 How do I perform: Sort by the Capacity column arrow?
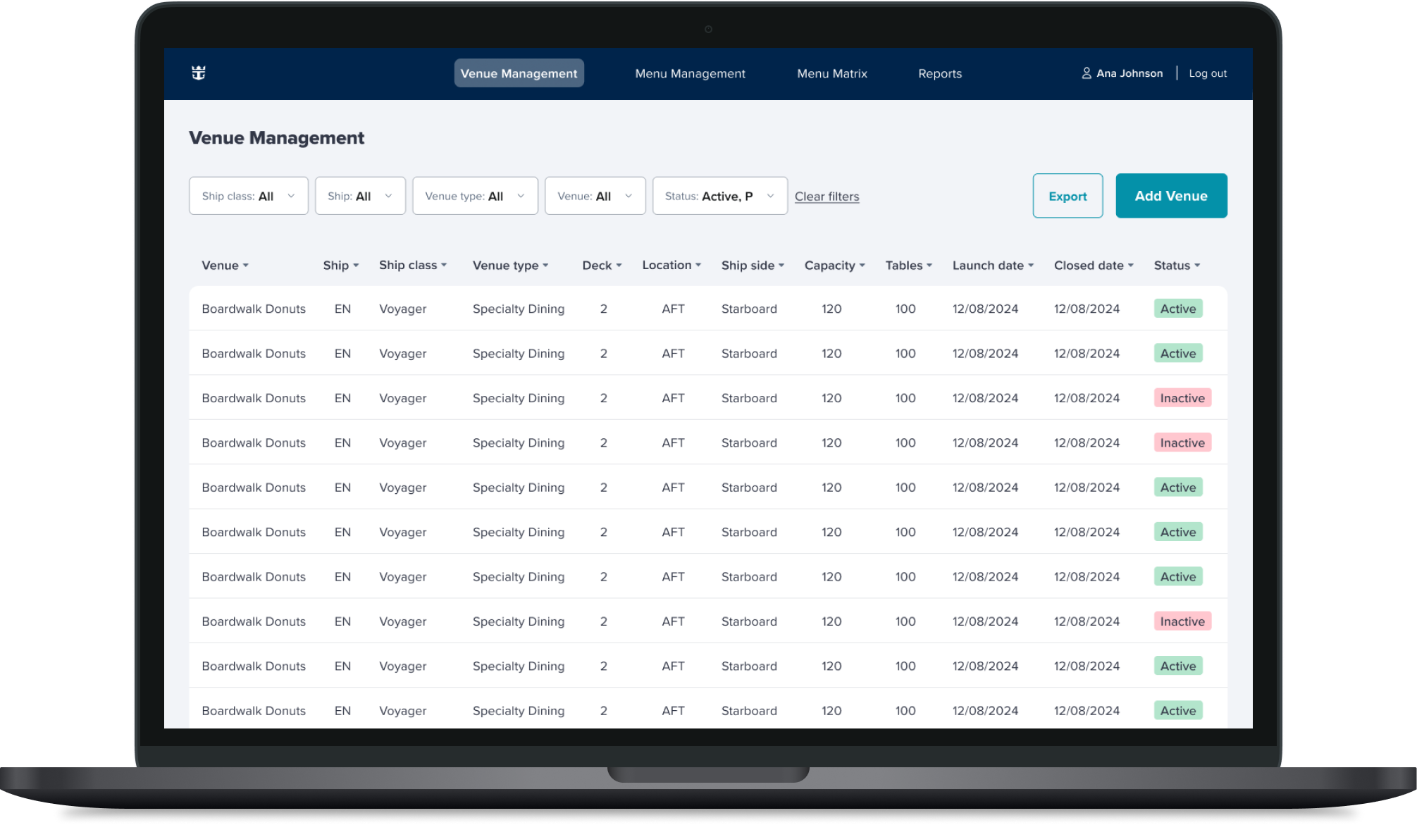(x=862, y=266)
